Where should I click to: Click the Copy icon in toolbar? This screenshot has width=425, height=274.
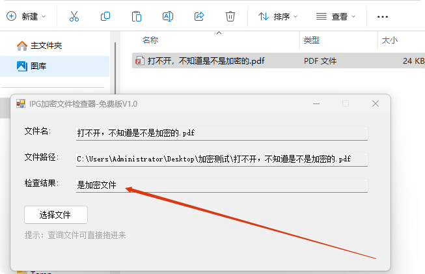105,16
